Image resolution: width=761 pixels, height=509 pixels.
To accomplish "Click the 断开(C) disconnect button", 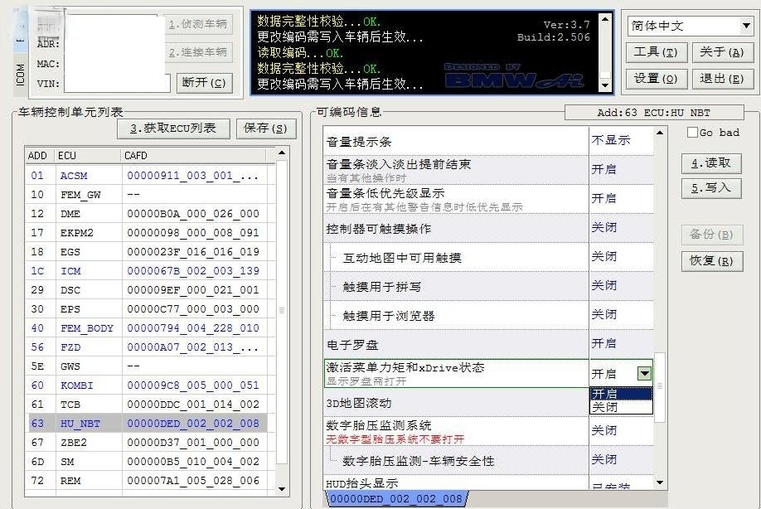I will point(204,83).
